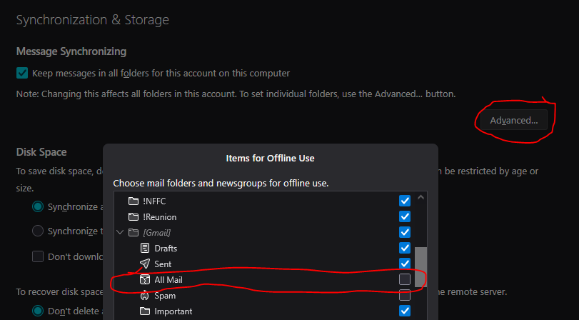Select the Drafts folder icon

click(145, 248)
